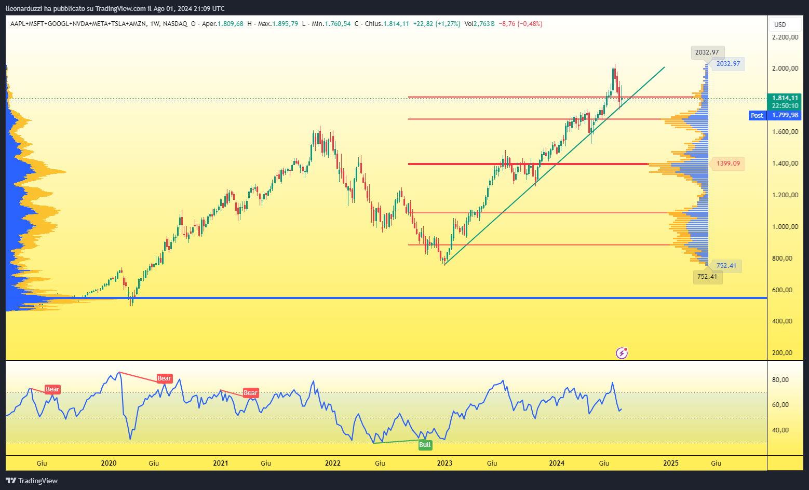Click the 2.200,00 price axis label

coord(785,37)
